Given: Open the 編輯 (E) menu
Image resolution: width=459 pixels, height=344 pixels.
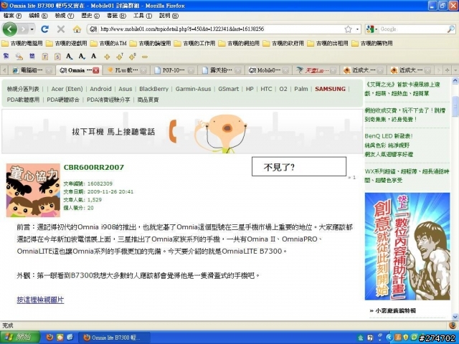Looking at the screenshot, I should tap(38, 16).
